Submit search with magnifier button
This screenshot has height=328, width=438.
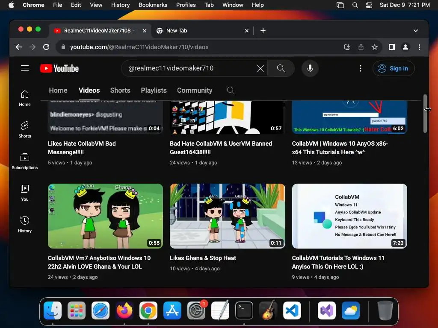pyautogui.click(x=281, y=68)
